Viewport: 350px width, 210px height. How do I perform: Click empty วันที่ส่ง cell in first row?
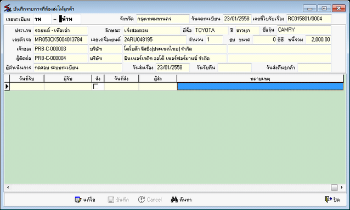coord(121,87)
